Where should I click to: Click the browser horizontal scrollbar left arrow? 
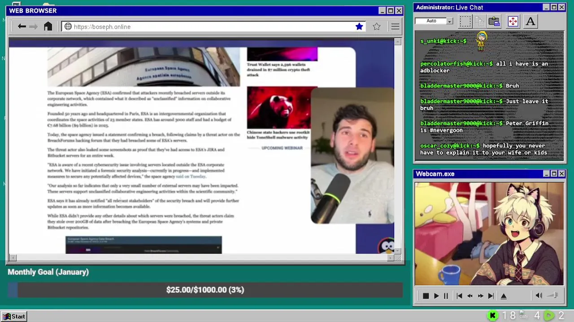[x=13, y=258]
